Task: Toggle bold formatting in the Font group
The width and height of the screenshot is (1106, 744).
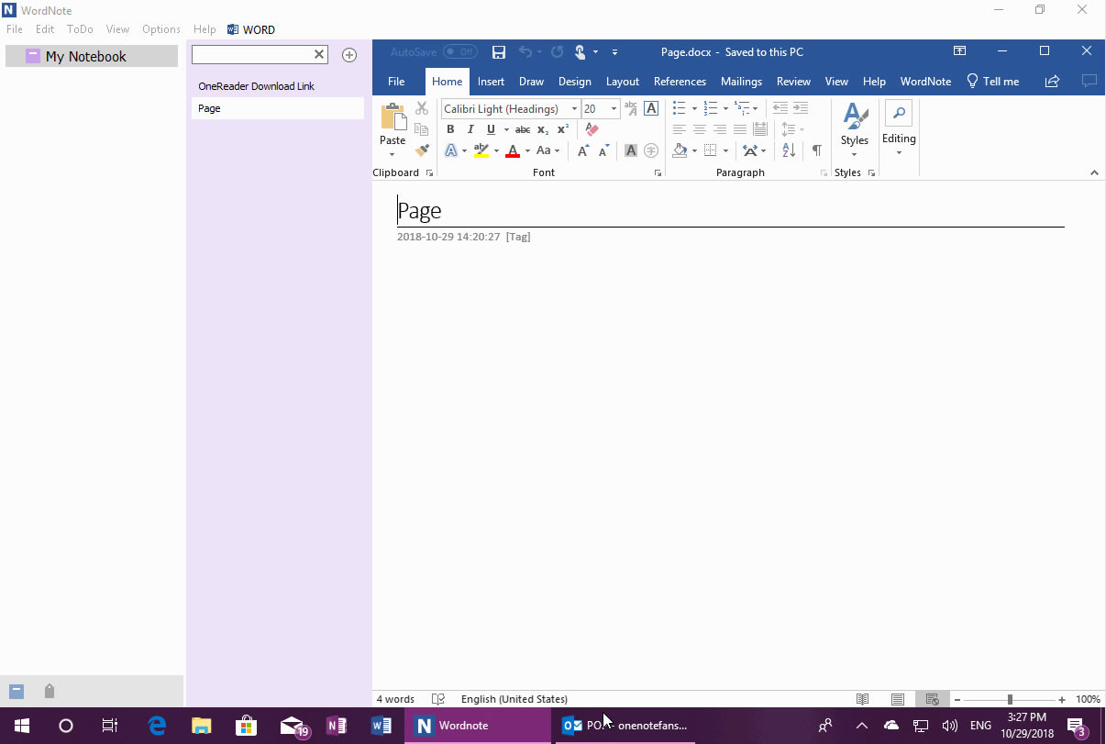Action: click(x=450, y=129)
